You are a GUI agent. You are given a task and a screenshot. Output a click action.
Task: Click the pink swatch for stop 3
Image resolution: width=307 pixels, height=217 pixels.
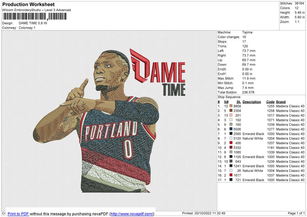[x=231, y=115]
